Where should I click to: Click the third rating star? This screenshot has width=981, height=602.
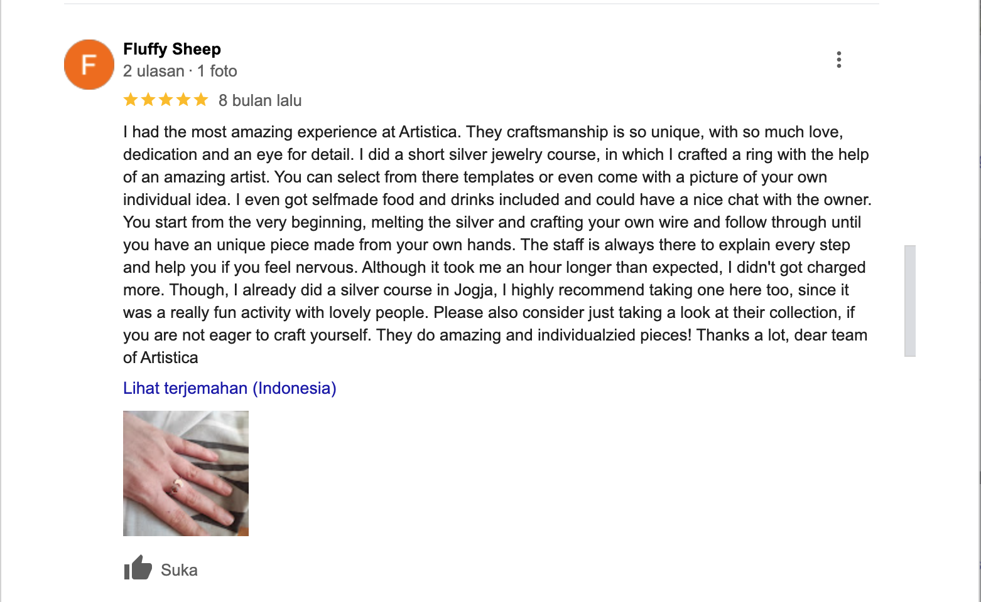[166, 100]
